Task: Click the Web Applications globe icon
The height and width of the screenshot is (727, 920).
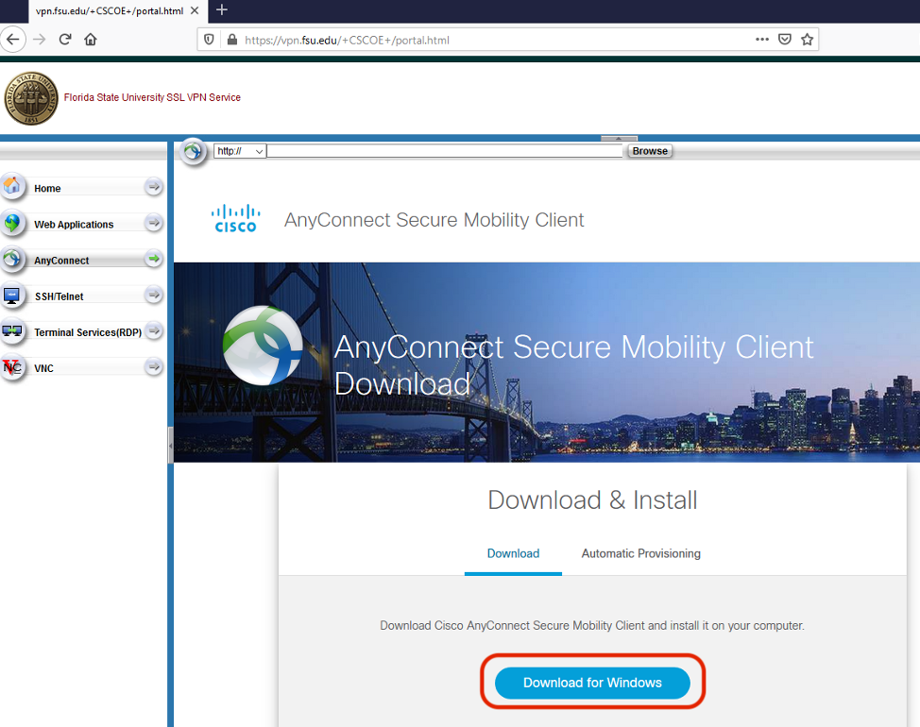Action: point(12,224)
